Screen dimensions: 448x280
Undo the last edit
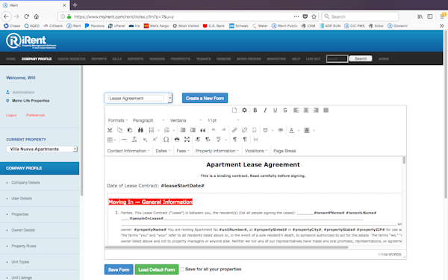pyautogui.click(x=214, y=130)
